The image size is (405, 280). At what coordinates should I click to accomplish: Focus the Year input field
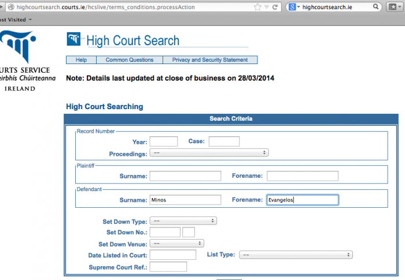coord(164,141)
